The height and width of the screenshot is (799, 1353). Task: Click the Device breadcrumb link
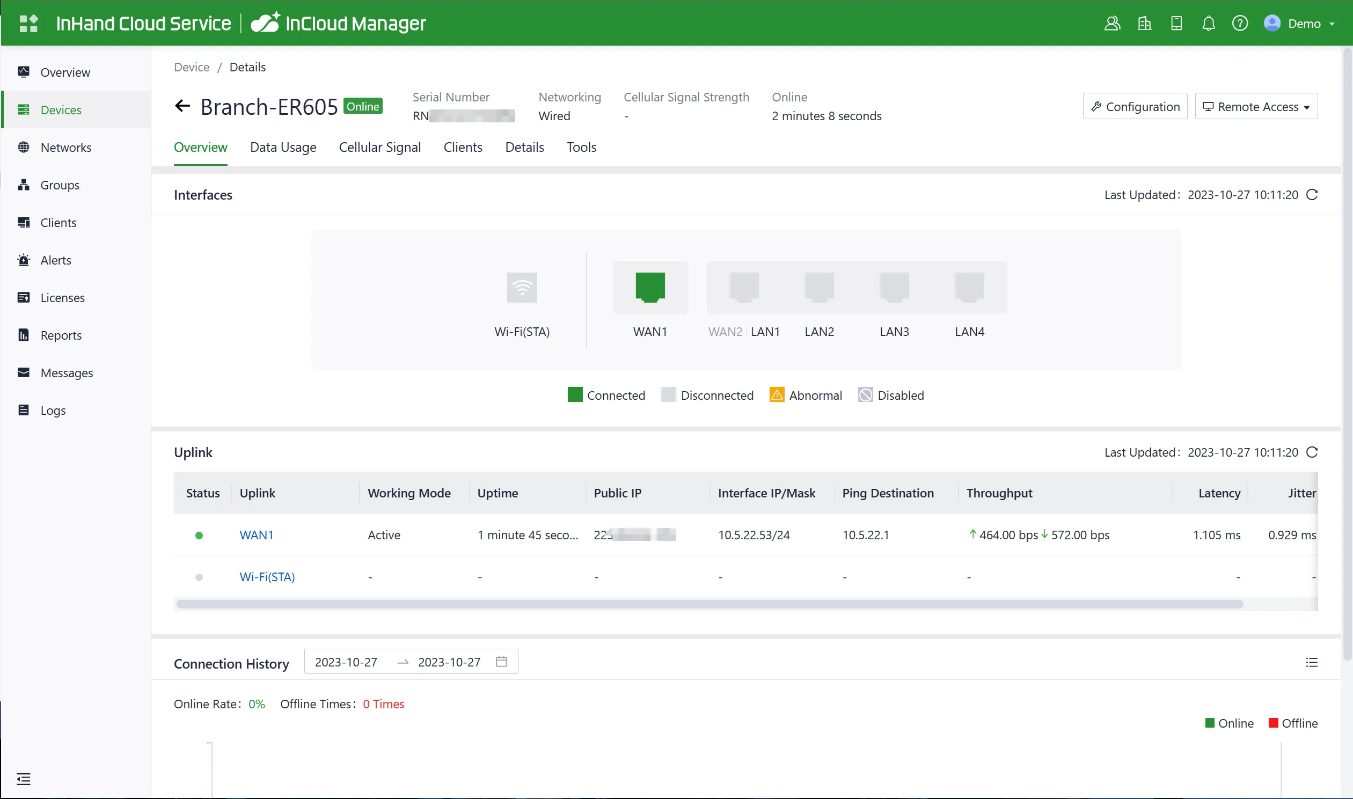point(192,67)
